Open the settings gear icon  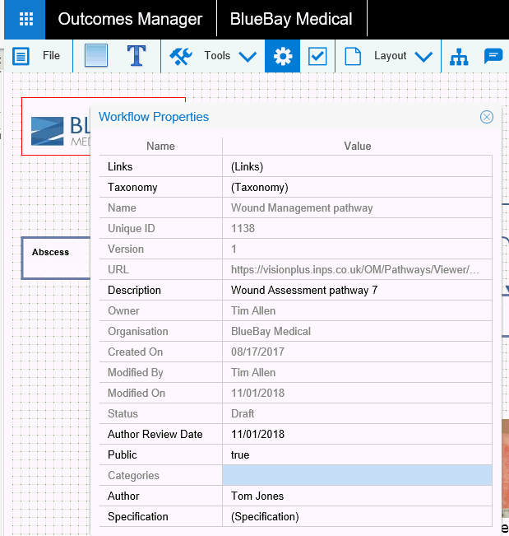pos(283,56)
